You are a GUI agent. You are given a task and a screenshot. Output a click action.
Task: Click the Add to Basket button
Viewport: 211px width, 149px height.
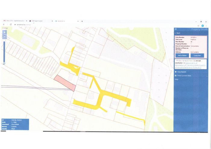[x=182, y=56]
